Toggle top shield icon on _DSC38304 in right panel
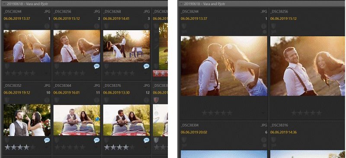346x158 pixels. coord(184,140)
